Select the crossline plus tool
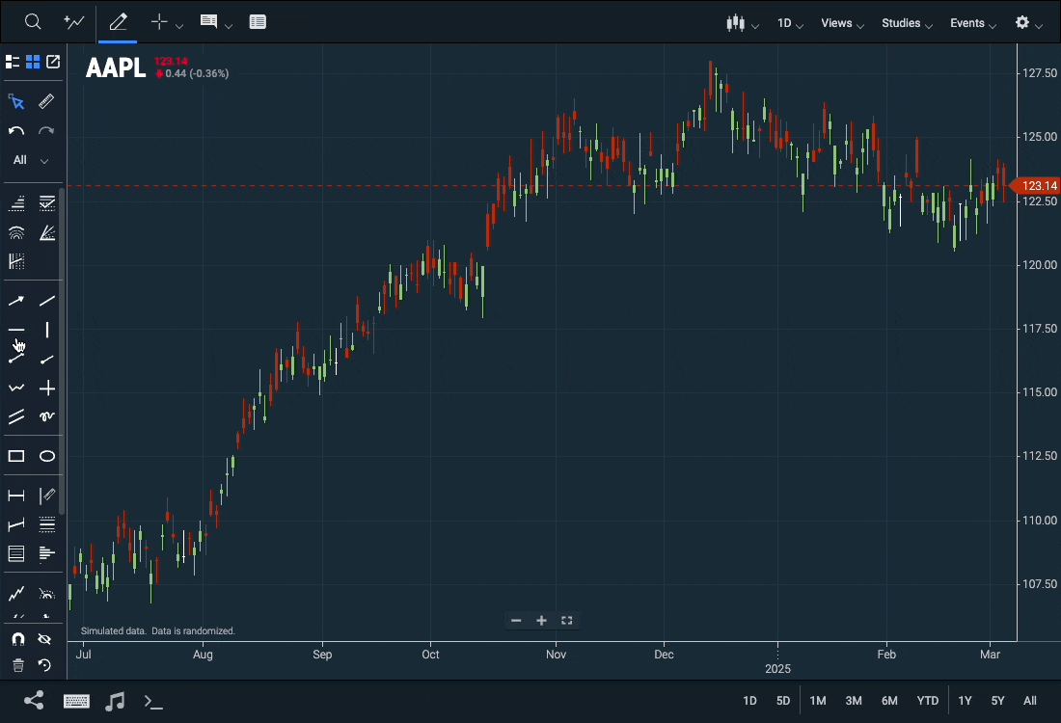This screenshot has width=1061, height=723. (46, 388)
